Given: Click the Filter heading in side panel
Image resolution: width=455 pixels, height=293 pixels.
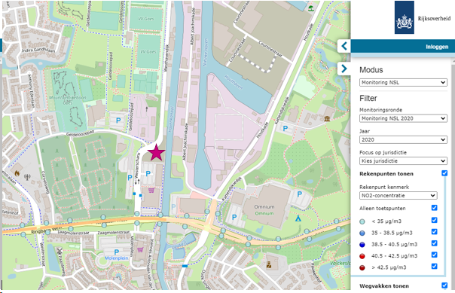Looking at the screenshot, I should click(368, 99).
